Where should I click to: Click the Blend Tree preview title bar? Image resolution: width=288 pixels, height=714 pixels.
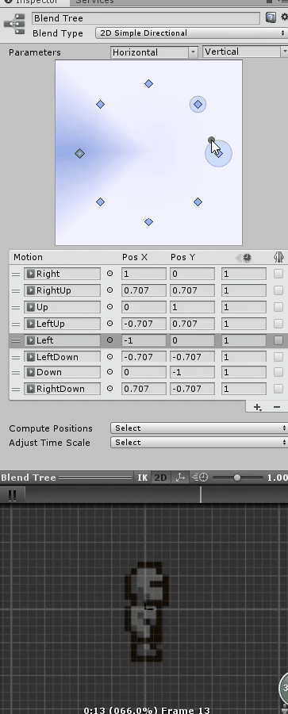click(67, 478)
